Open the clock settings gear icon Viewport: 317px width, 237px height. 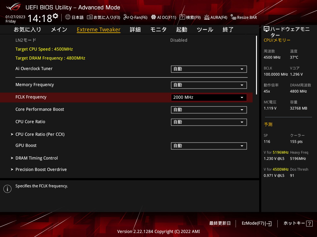click(55, 16)
